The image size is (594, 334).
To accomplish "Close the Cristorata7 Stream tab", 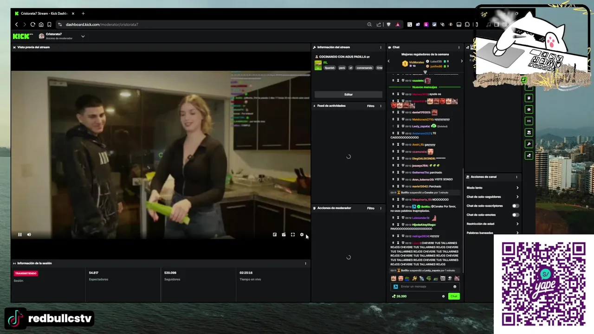I will point(73,13).
